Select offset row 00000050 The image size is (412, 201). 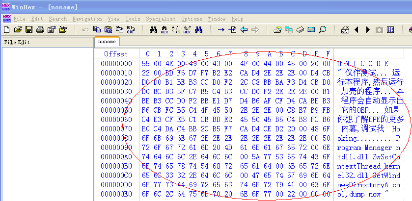116,110
